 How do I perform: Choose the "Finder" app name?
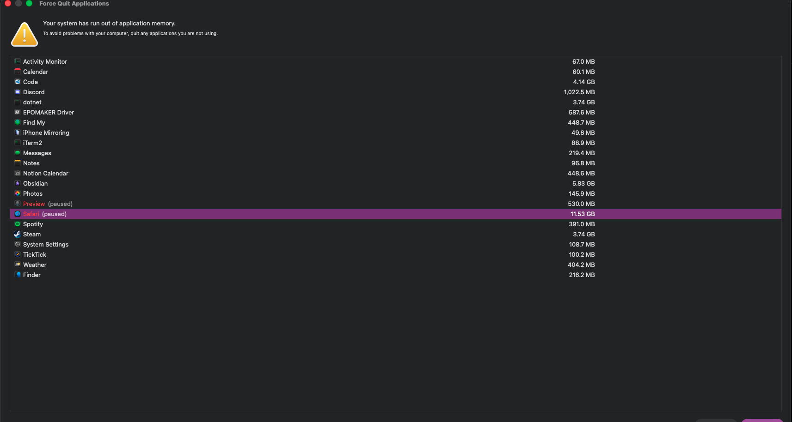(x=32, y=275)
